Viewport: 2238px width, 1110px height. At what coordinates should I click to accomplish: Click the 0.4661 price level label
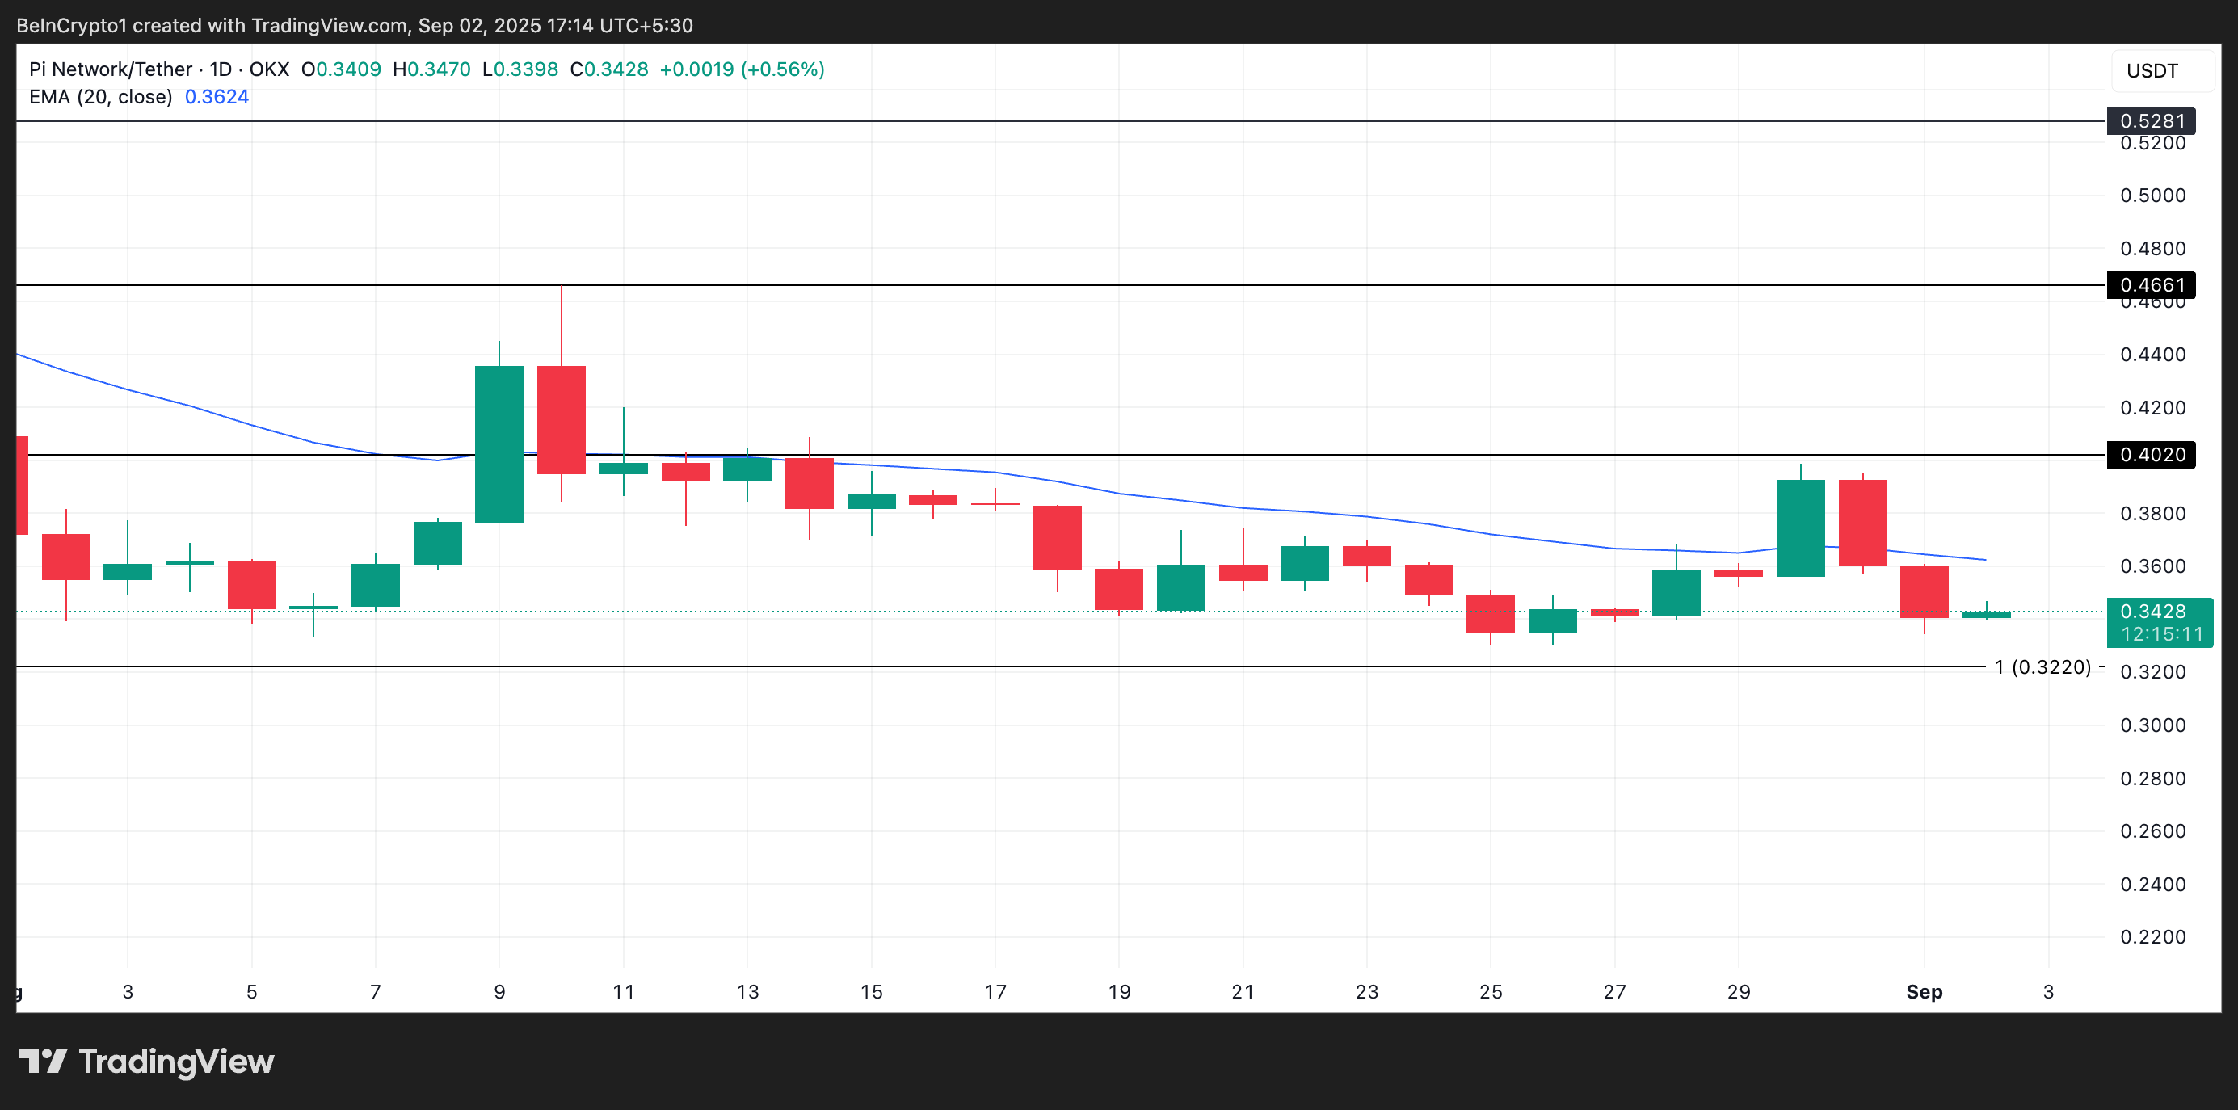pos(2151,285)
